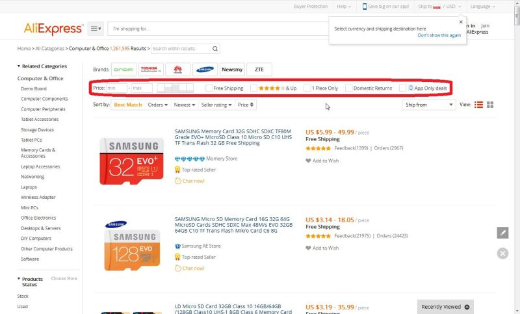Open Memory Cards & Accessories category
Viewport: 520px width, 314px height.
pyautogui.click(x=38, y=153)
